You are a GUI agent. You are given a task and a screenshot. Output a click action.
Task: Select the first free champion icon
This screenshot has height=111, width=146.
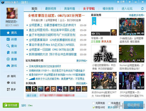coord(28,89)
